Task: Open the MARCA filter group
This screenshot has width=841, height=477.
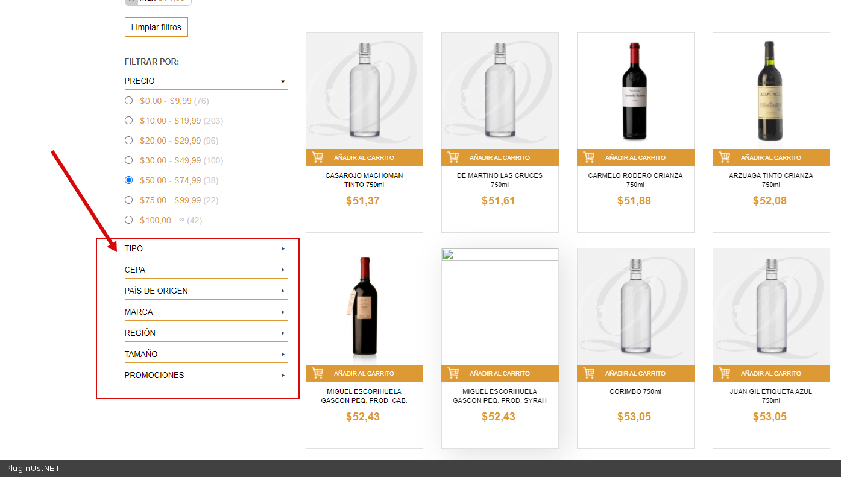Action: (283, 312)
